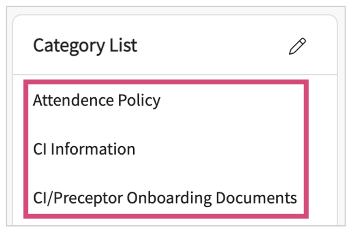Pick the CI/Preceptor Onboarding Documents entry
This screenshot has width=350, height=231.
(165, 198)
